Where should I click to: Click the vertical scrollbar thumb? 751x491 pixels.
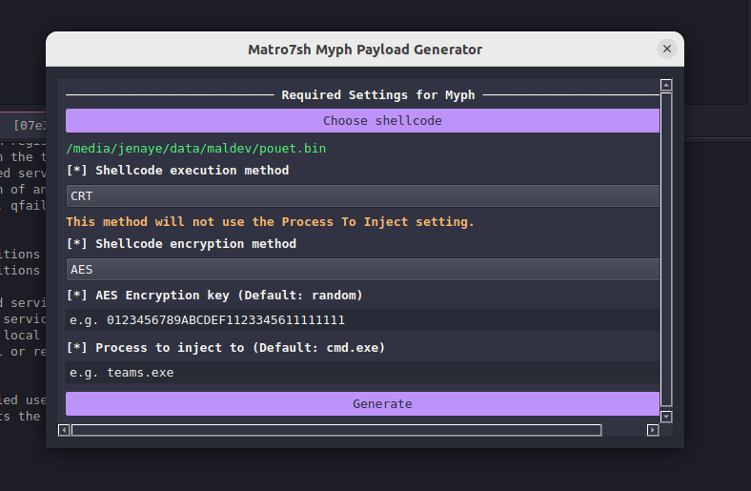click(x=666, y=248)
